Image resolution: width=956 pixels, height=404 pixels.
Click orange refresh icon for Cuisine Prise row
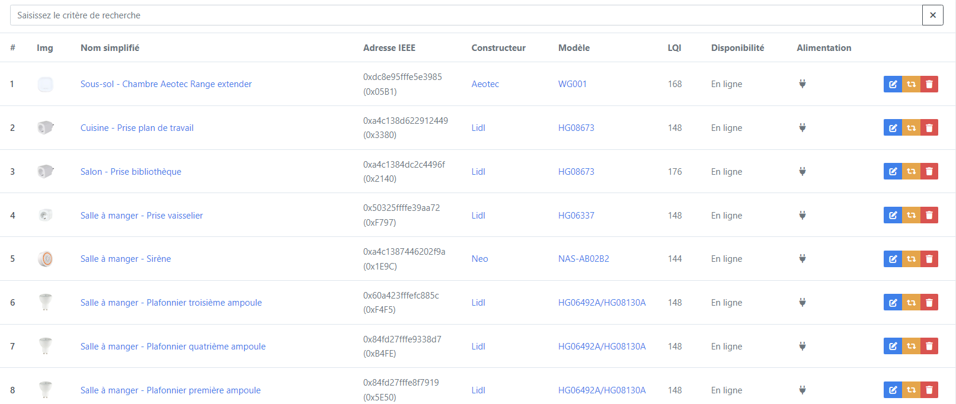(911, 128)
